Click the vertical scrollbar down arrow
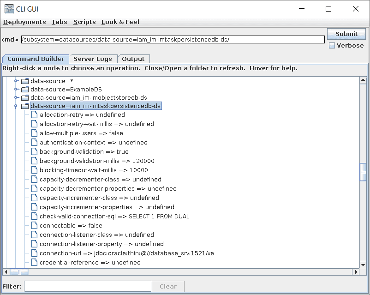 click(x=363, y=265)
